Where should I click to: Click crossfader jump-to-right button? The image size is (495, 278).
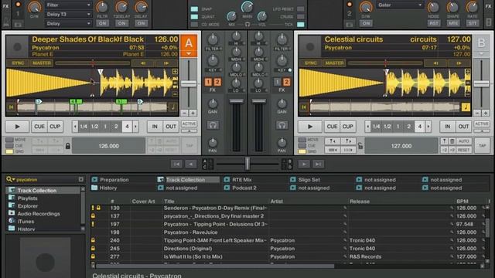318,164
